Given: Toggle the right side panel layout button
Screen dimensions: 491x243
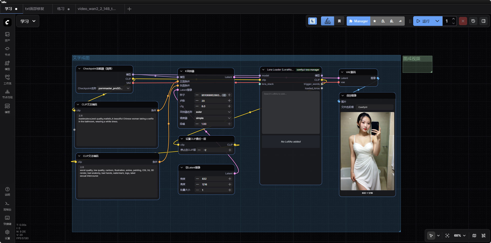Looking at the screenshot, I should click(x=484, y=21).
